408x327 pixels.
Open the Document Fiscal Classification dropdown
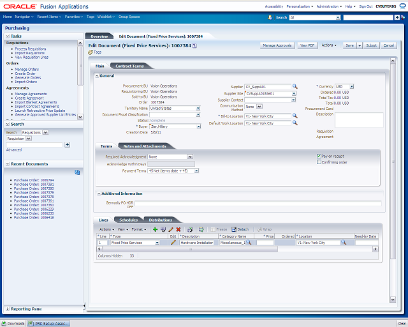(198, 114)
